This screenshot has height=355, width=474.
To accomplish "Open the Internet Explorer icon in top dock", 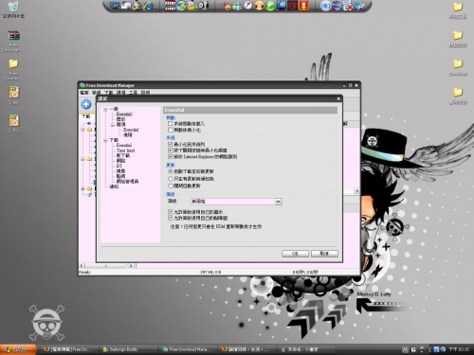I will (x=148, y=6).
